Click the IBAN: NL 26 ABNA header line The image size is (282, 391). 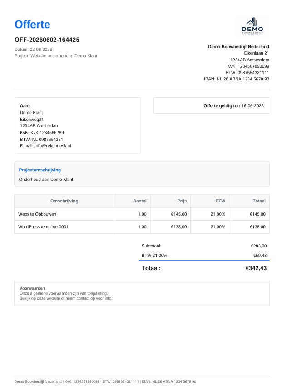[x=237, y=79]
